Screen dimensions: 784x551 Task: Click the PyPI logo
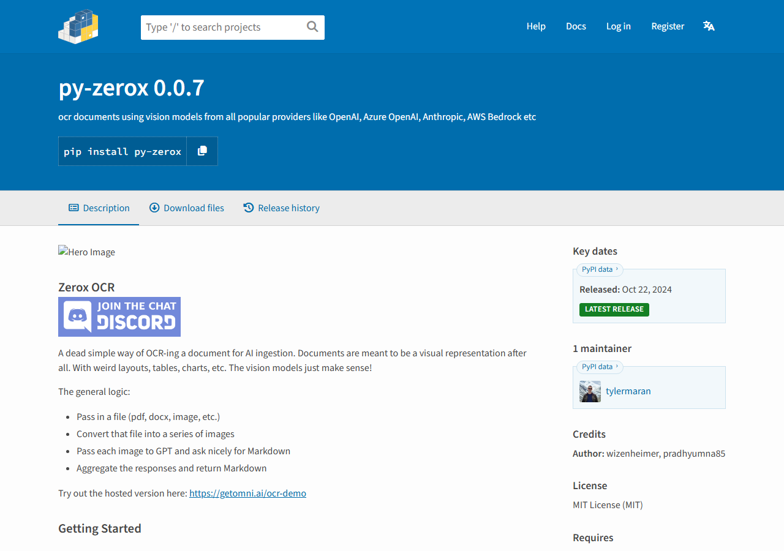(78, 26)
